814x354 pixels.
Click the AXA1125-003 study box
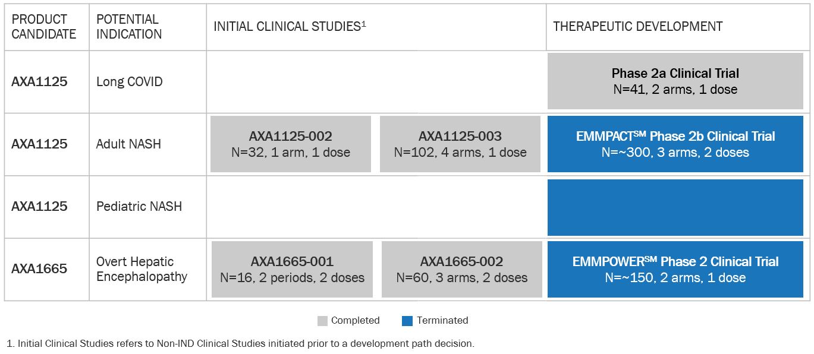click(x=460, y=144)
